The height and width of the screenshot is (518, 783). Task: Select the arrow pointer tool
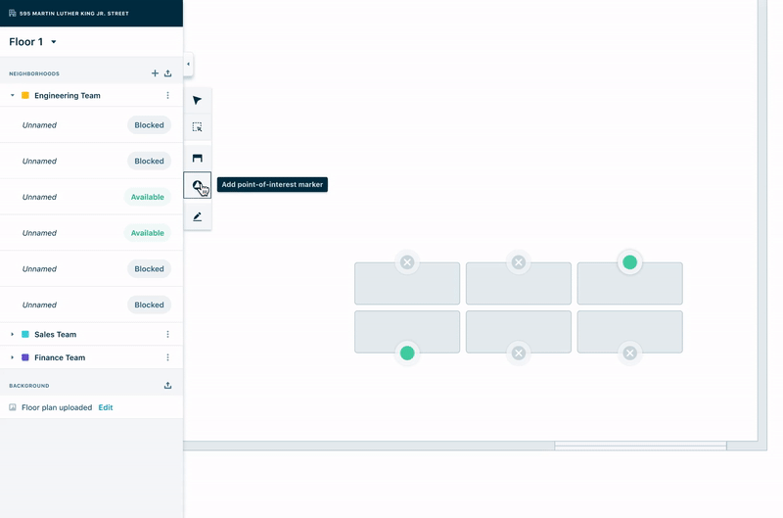pyautogui.click(x=198, y=101)
